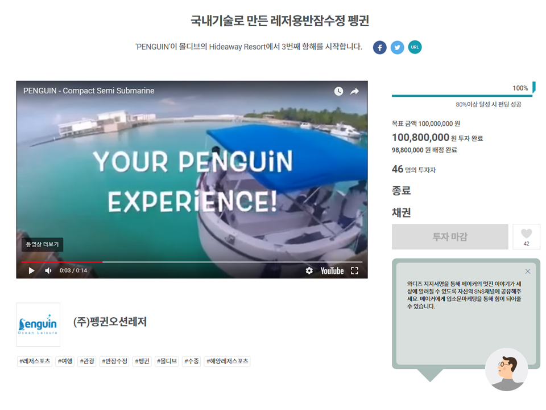This screenshot has height=410, width=546.
Task: Select the #해양레저스포츠 tag
Action: [x=227, y=361]
